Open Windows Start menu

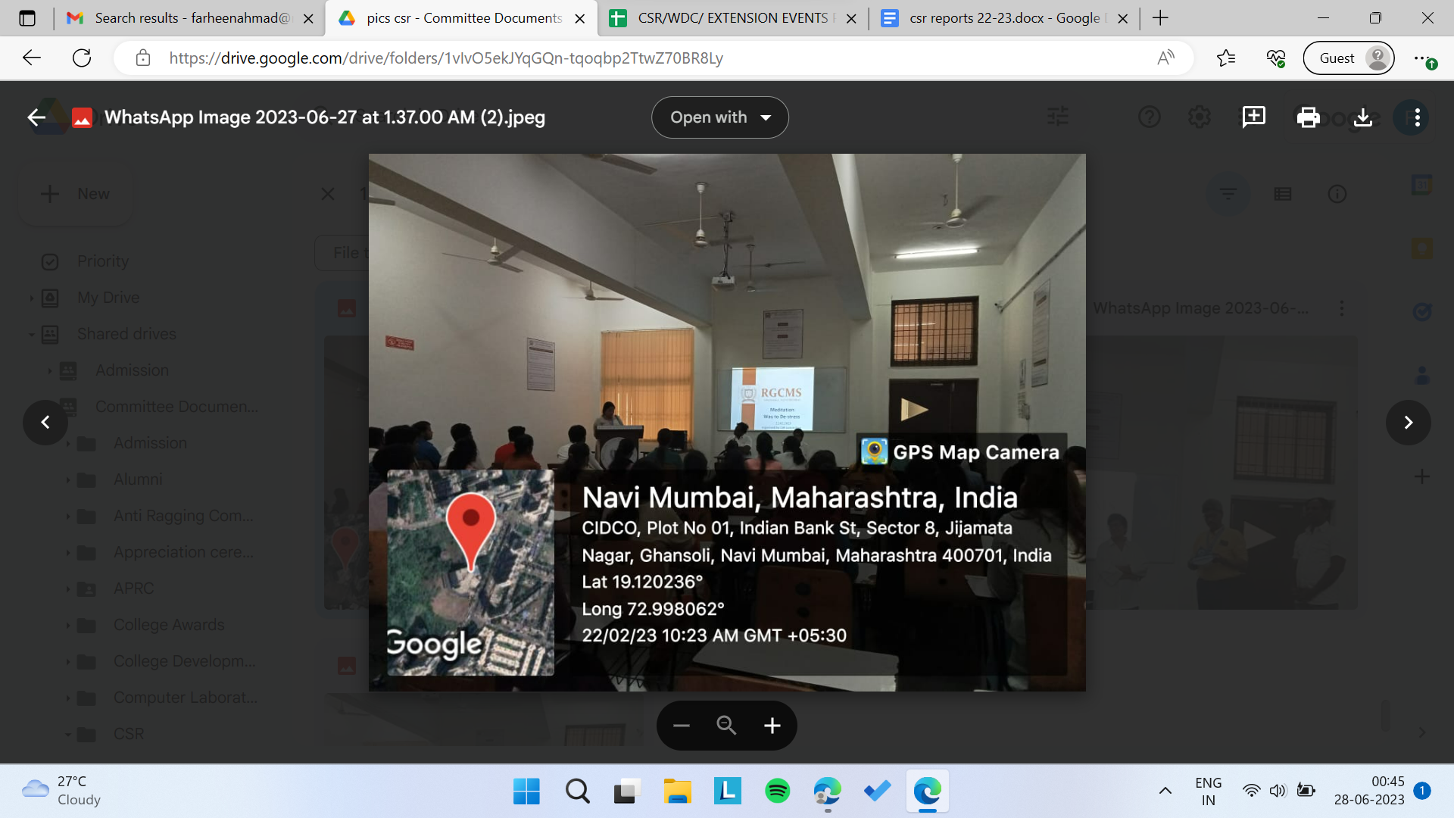(x=526, y=791)
